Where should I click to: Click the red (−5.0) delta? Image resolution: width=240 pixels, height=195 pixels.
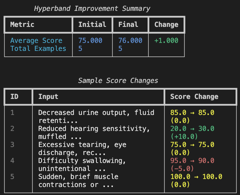coord(182,169)
